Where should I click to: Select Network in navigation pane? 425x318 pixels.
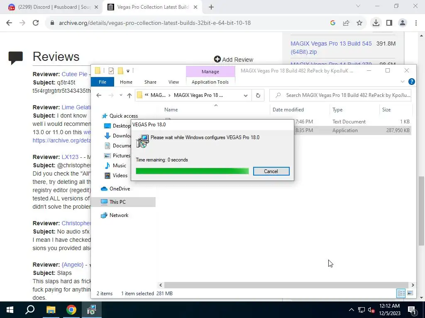115,215
